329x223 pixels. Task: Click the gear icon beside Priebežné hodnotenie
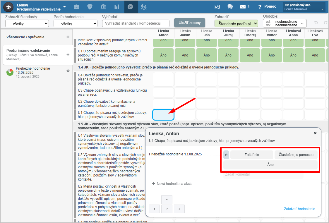pyautogui.click(x=68, y=71)
